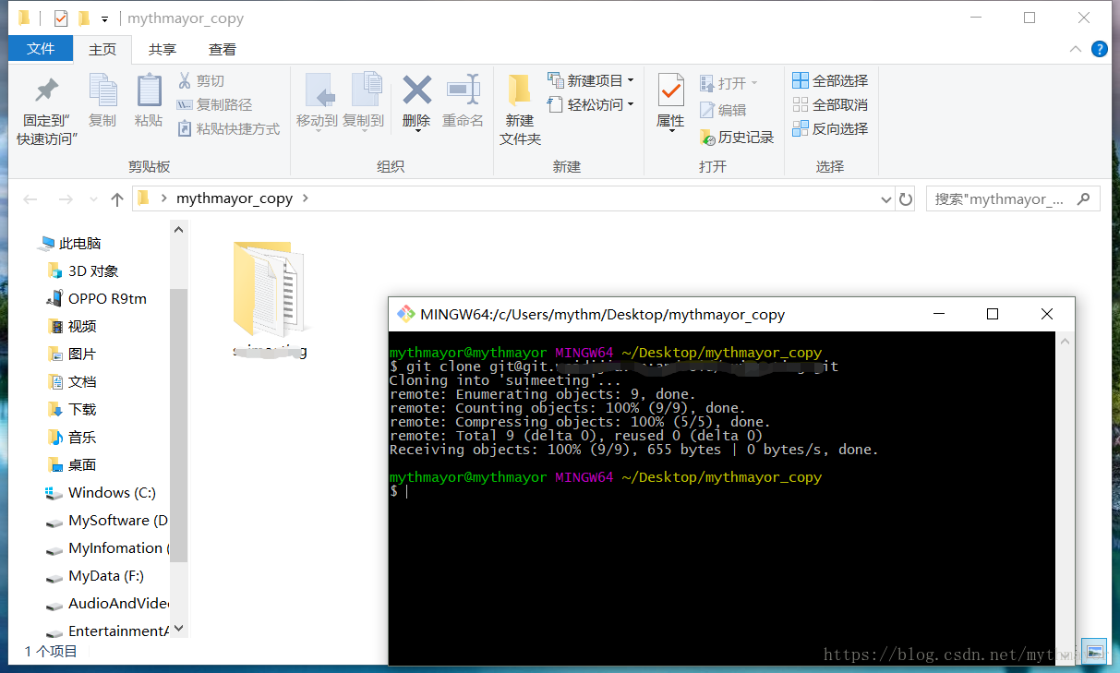Open Easy access (轻松访问) dropdown
The image size is (1120, 673).
(x=591, y=105)
